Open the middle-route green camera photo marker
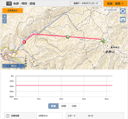The image size is (128, 119). tap(68, 37)
